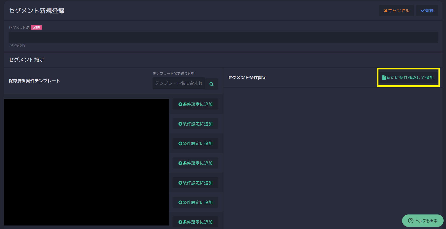Screen dimensions: 446x229
Task: Select the third 条件設定に追加 button
Action: click(195, 143)
